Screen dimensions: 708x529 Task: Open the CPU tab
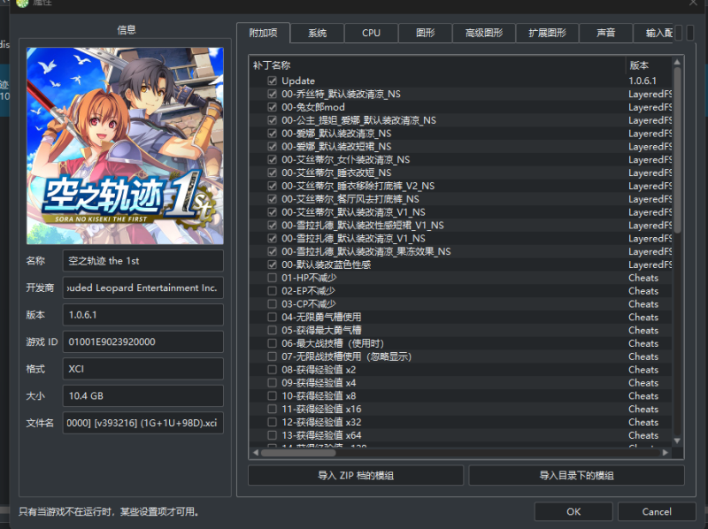tap(370, 33)
